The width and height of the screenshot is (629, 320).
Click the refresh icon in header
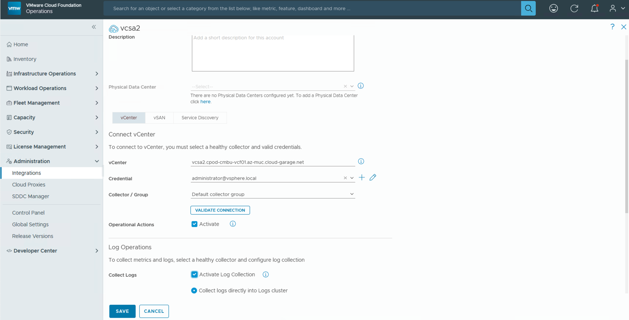point(574,8)
